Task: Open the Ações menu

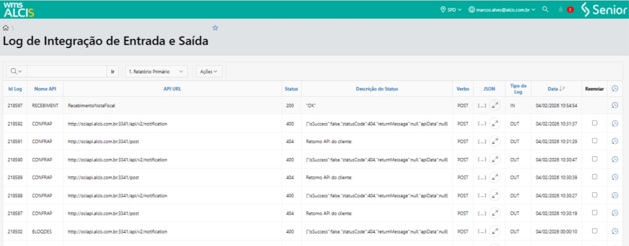Action: [x=209, y=72]
